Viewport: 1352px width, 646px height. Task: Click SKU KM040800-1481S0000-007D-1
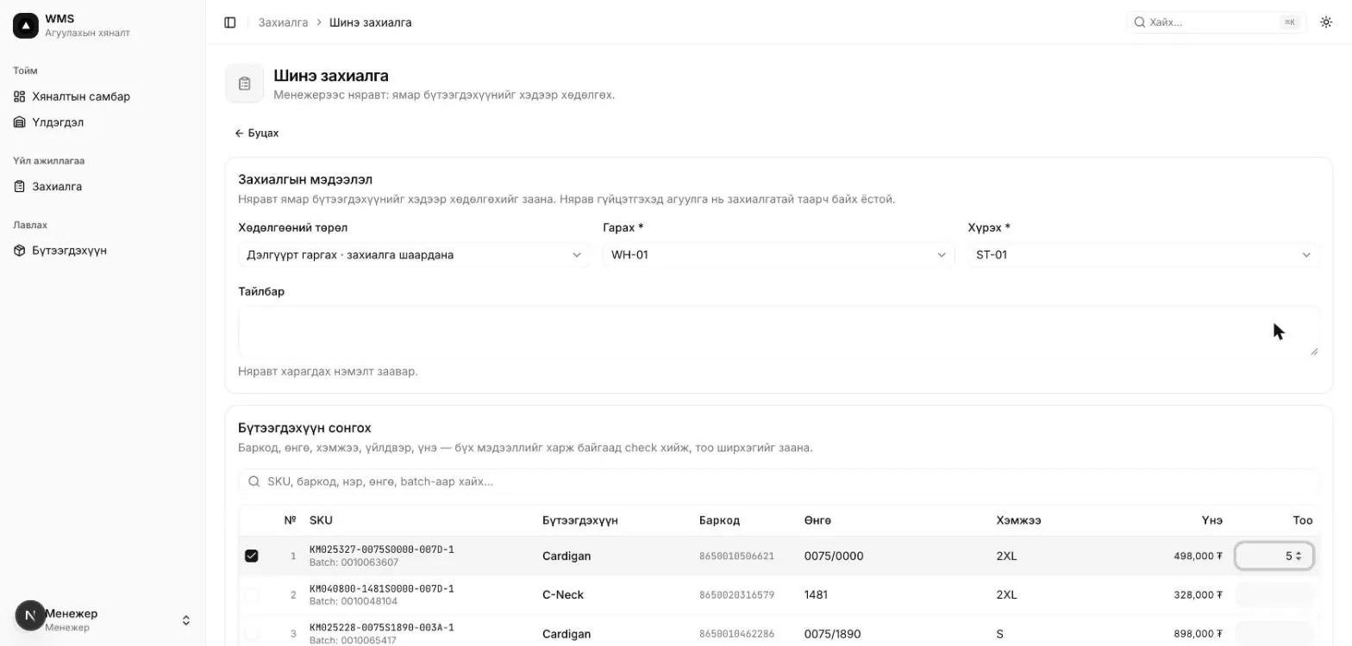pos(381,589)
